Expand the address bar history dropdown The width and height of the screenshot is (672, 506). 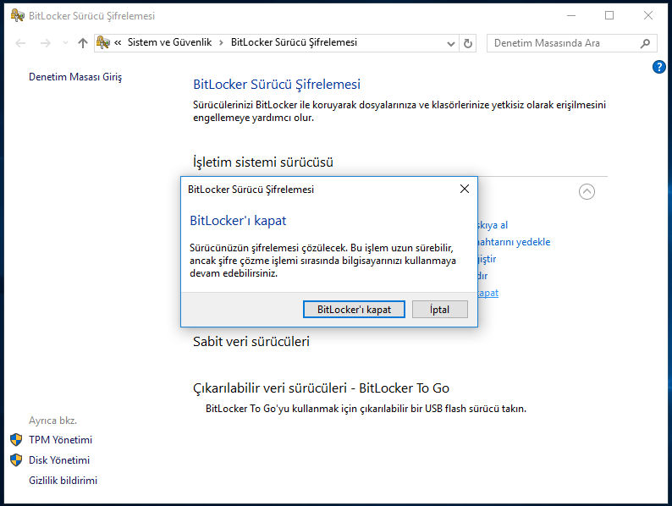(x=452, y=43)
